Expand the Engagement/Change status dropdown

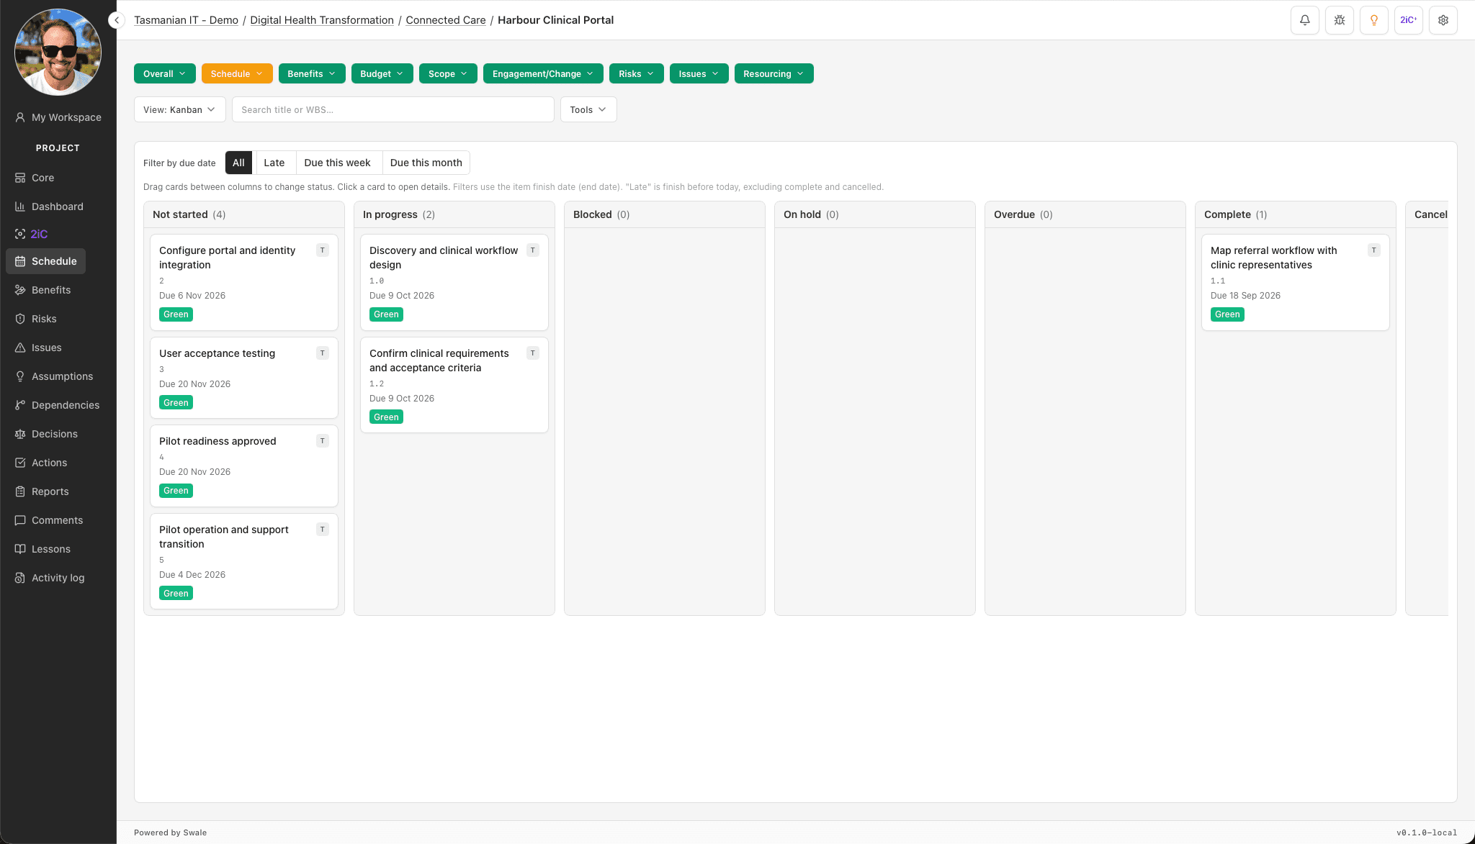coord(543,73)
